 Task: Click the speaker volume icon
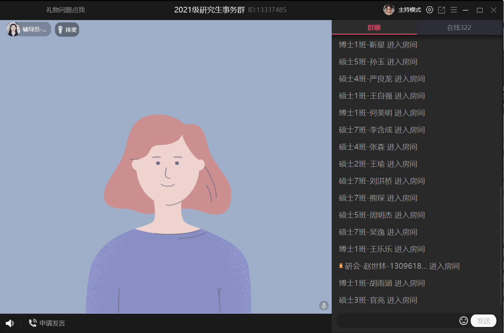pos(10,323)
